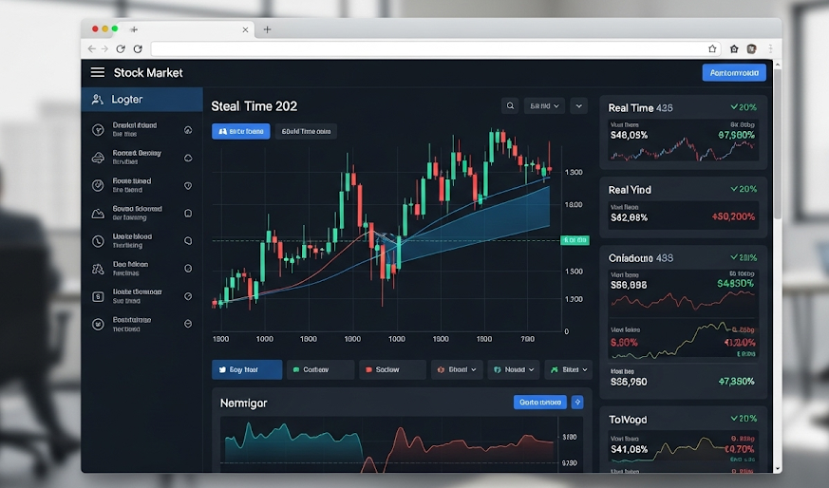The width and height of the screenshot is (829, 488).
Task: Click the Stock Market title
Action: (148, 72)
